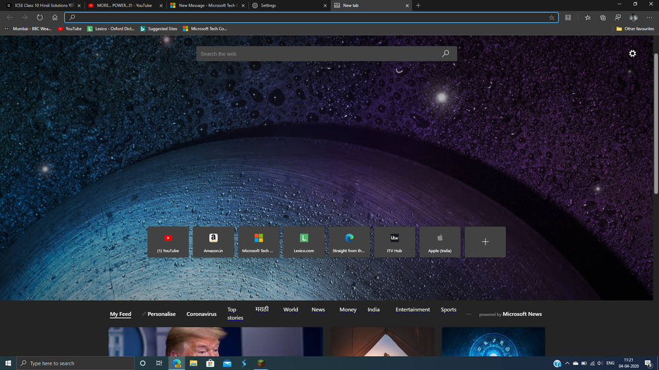The image size is (659, 370).
Task: Click the Favourites star-list toolbar icon
Action: (x=587, y=18)
